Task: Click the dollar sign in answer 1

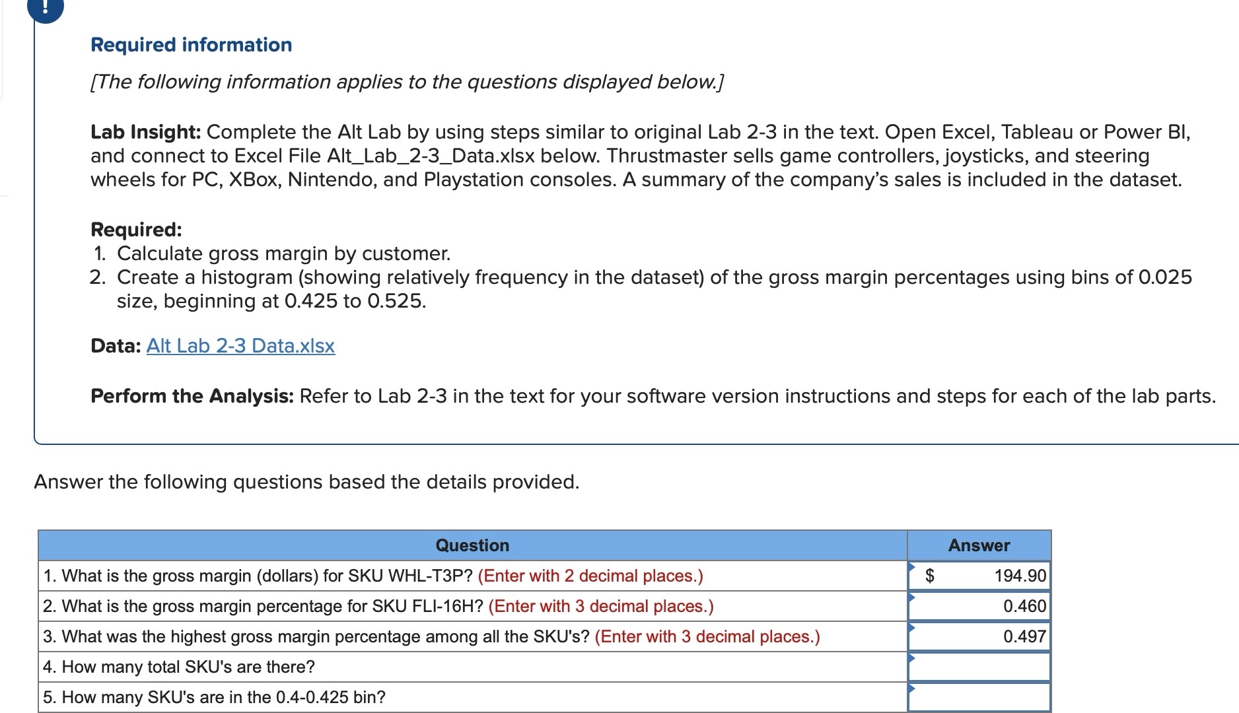Action: (x=929, y=576)
